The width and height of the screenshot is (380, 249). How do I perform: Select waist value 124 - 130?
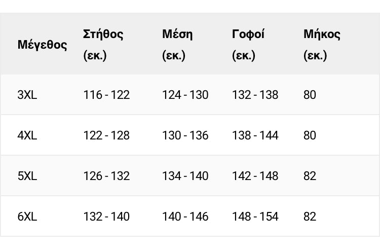point(185,95)
